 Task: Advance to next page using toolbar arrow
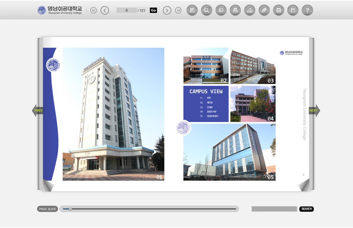pyautogui.click(x=167, y=11)
